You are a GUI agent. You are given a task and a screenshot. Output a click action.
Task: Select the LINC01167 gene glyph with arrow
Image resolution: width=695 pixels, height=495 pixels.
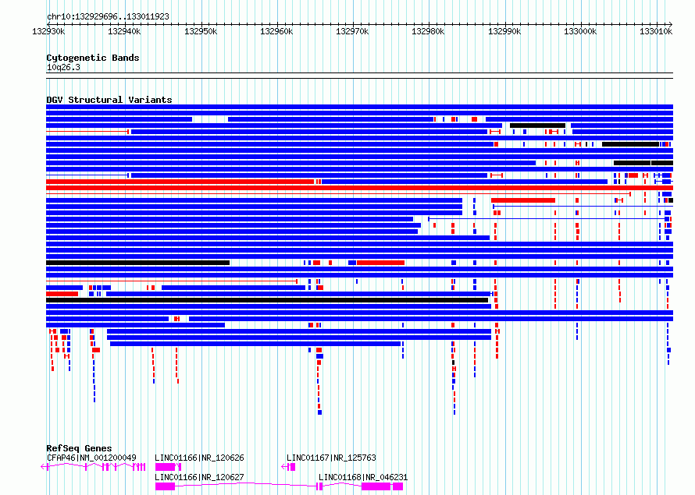pos(289,467)
